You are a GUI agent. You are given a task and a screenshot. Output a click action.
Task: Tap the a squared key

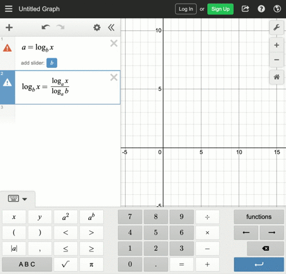coord(66,217)
